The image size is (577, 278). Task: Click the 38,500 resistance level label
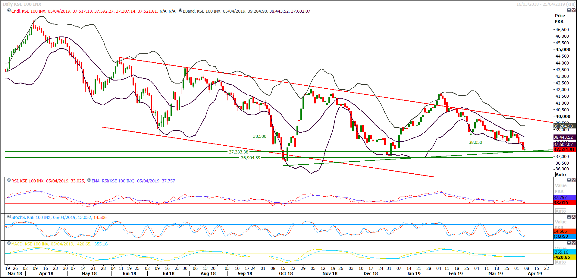(x=259, y=136)
